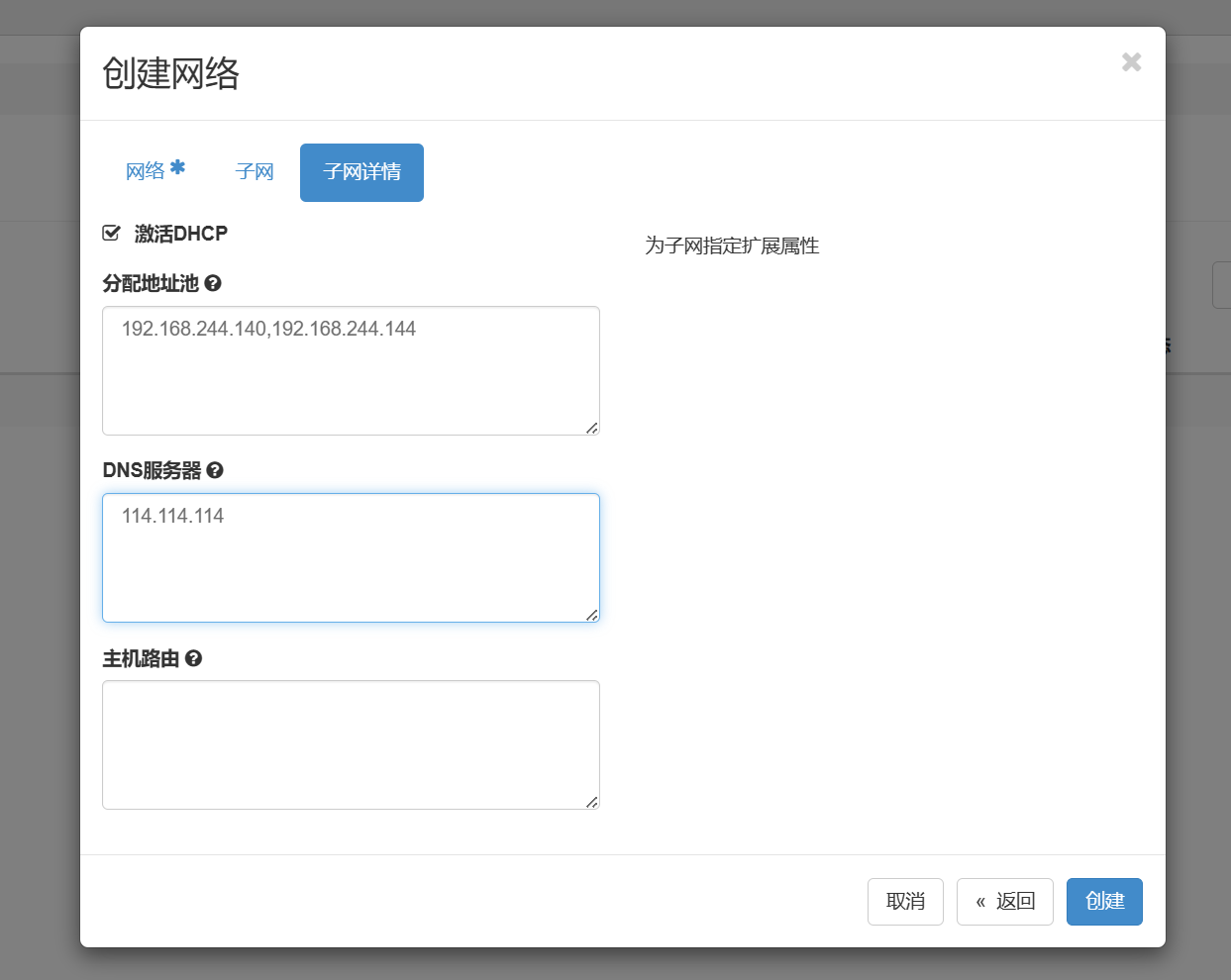
Task: Grab resize handle of DNS服务器 textarea
Action: (x=591, y=615)
